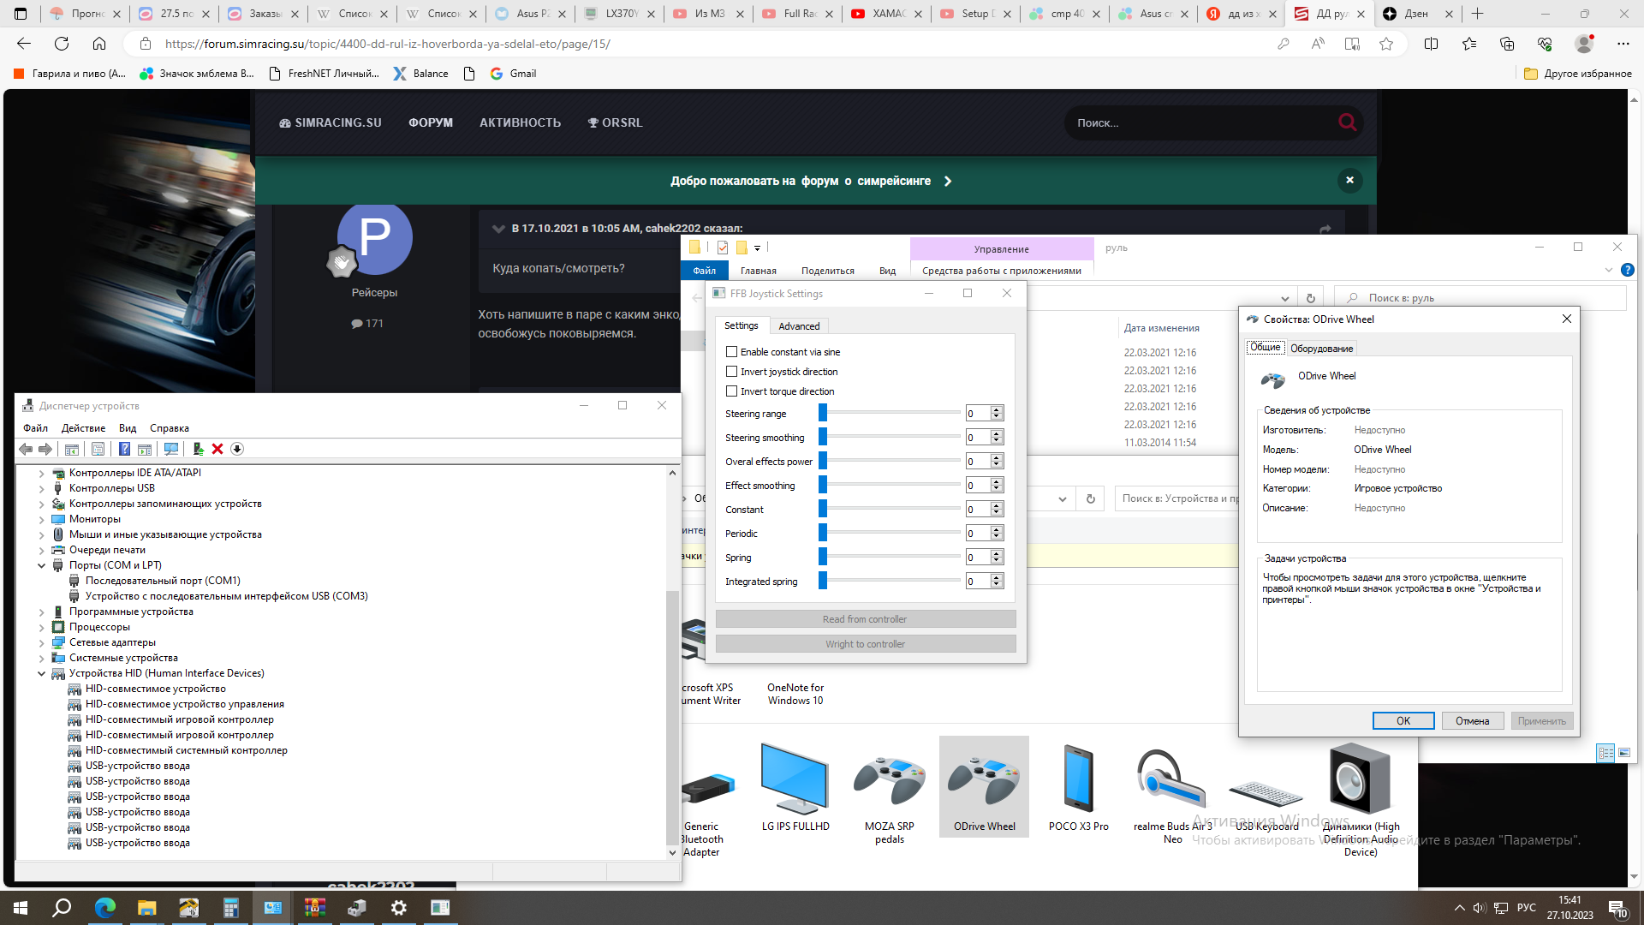Image resolution: width=1644 pixels, height=925 pixels.
Task: Click the scan for hardware changes icon
Action: (171, 449)
